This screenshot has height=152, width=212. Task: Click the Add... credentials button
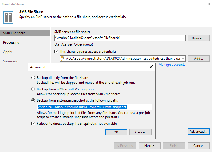click(x=198, y=58)
